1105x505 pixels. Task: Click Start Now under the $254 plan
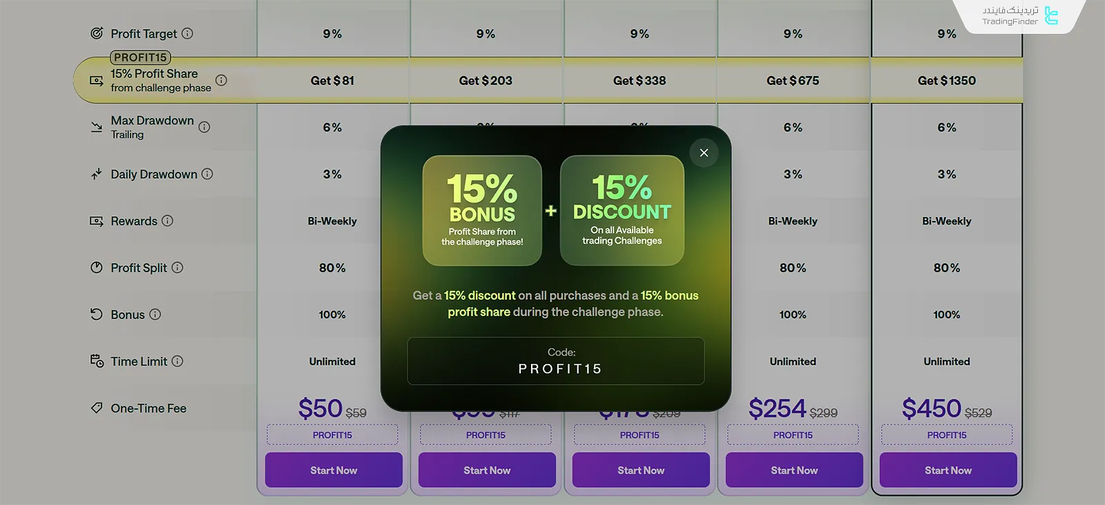coord(794,470)
